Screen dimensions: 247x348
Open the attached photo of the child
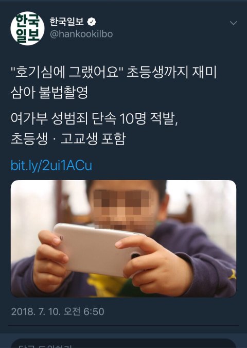click(x=123, y=238)
